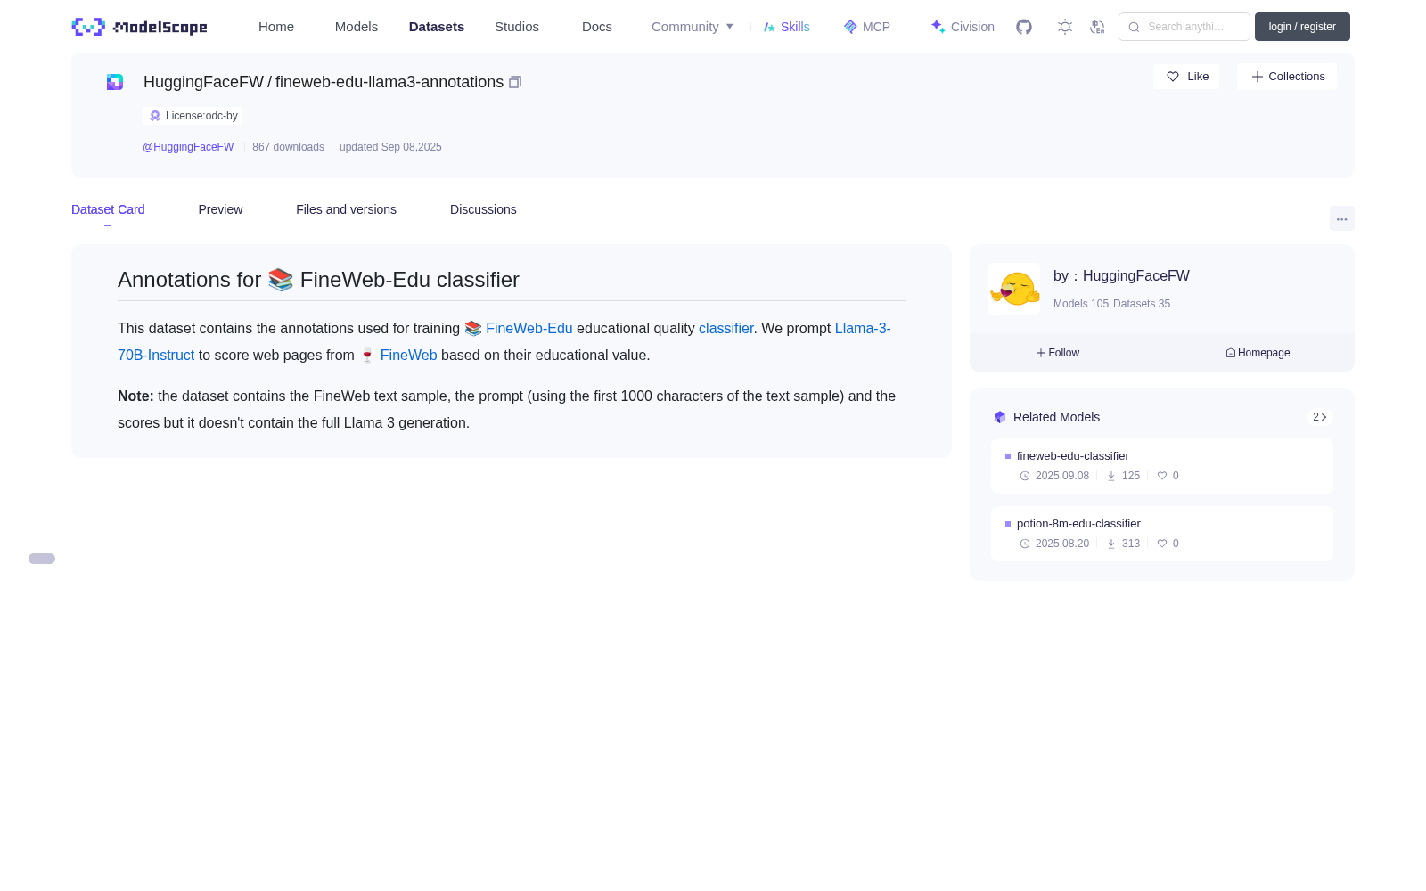1426x891 pixels.
Task: Open the FineWeb wine-glass link
Action: (408, 355)
